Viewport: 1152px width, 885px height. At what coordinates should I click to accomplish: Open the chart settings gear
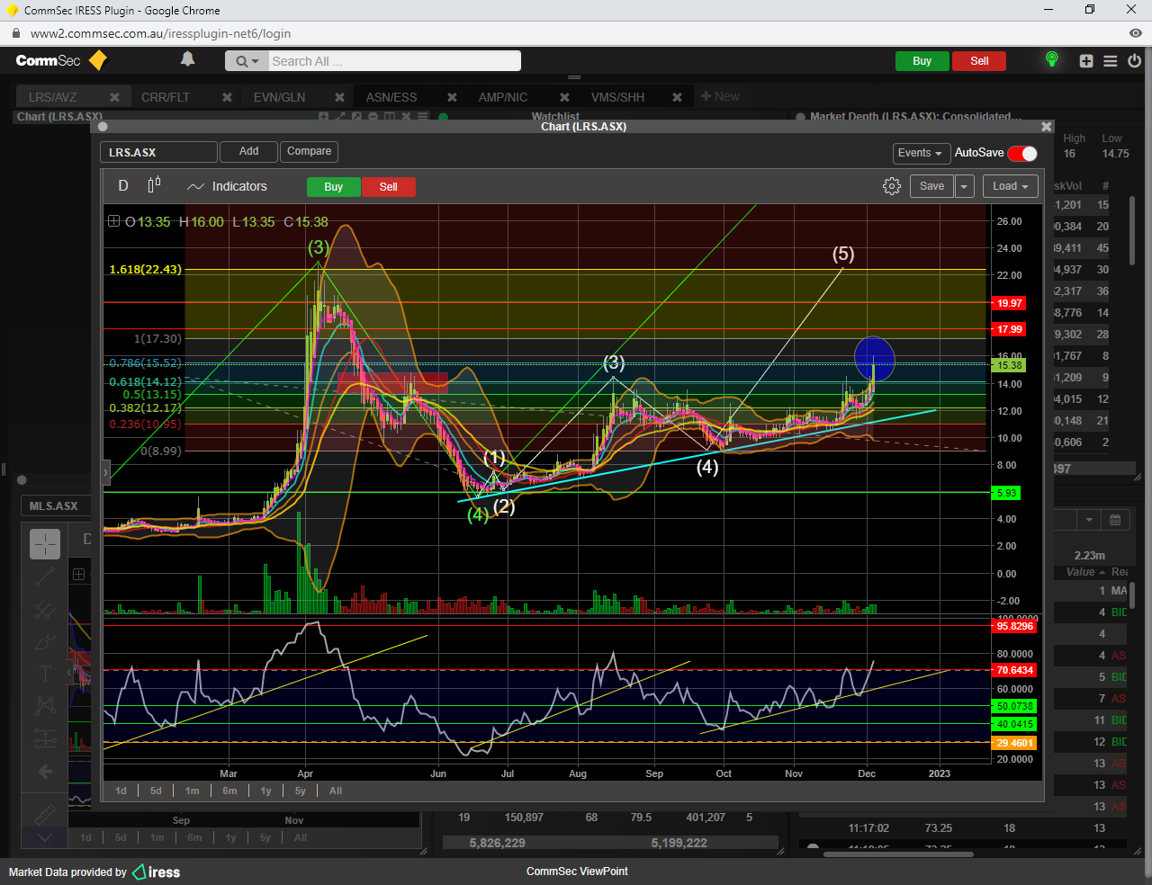point(891,186)
